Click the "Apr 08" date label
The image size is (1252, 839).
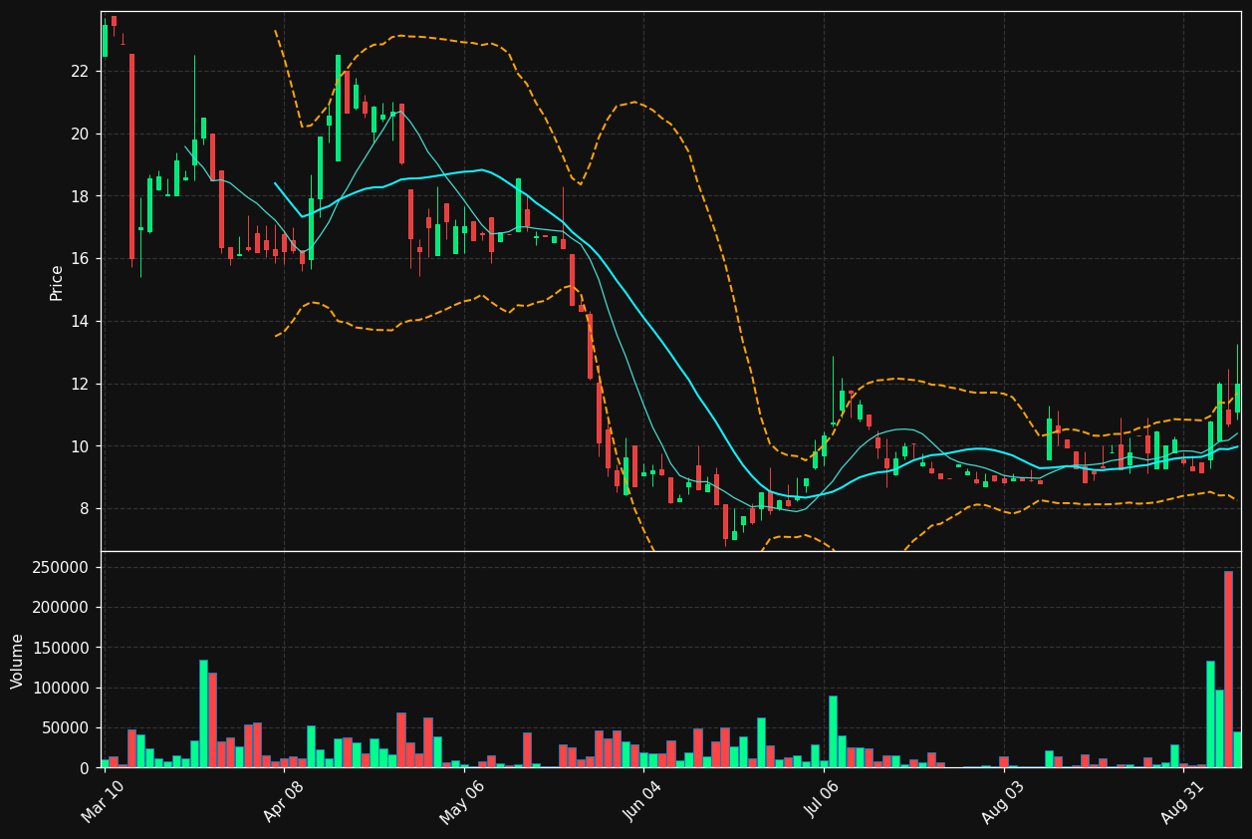point(282,800)
